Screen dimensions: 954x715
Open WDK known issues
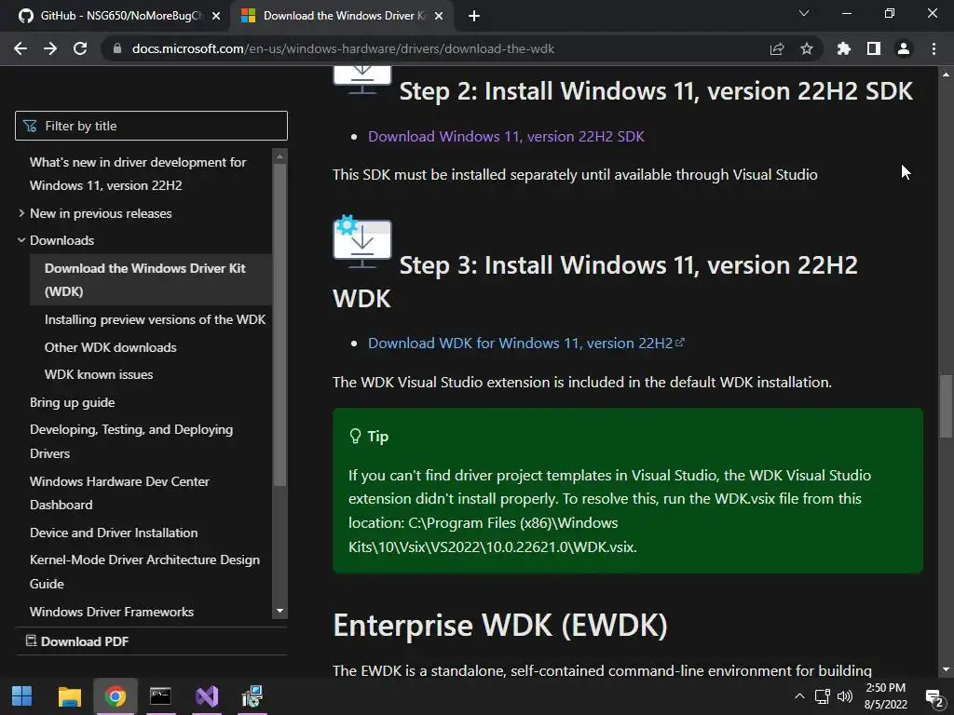[x=99, y=374]
